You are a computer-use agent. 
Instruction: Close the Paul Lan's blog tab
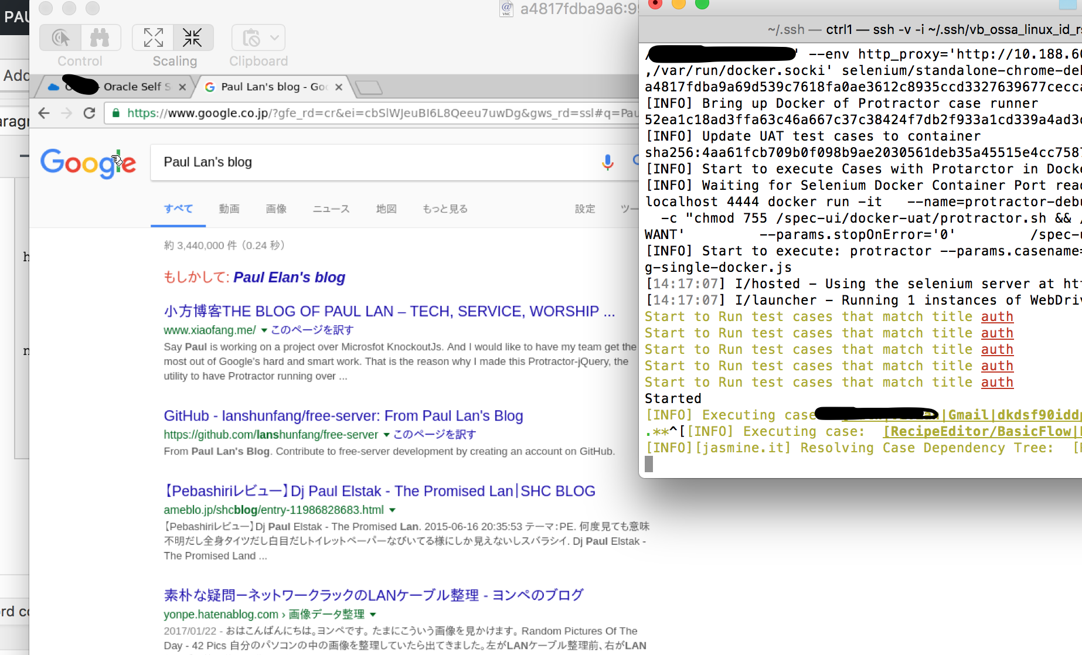click(x=339, y=87)
